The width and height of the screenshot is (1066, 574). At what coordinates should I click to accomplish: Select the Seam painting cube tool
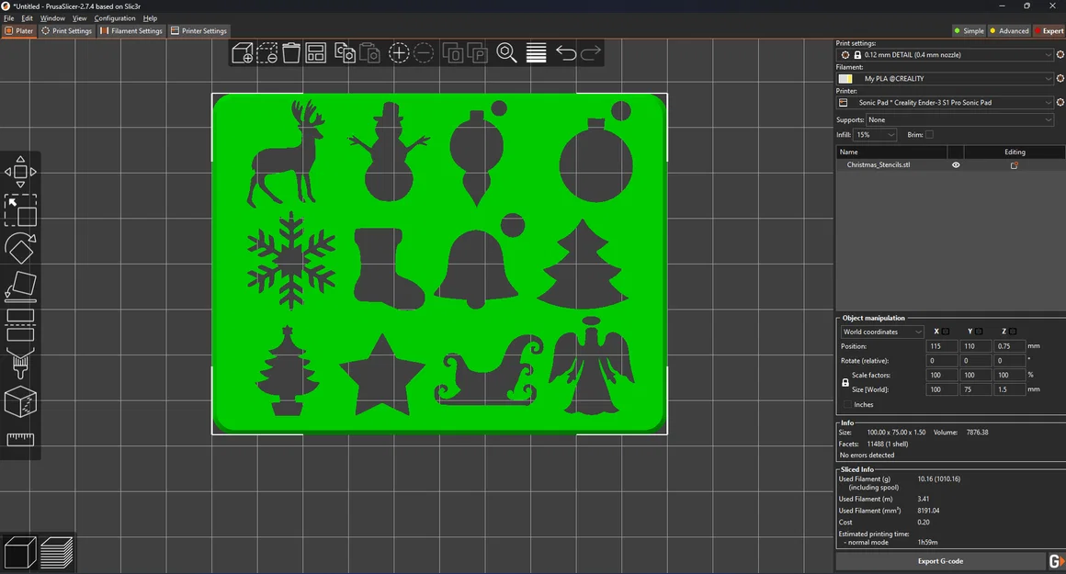[x=20, y=401]
